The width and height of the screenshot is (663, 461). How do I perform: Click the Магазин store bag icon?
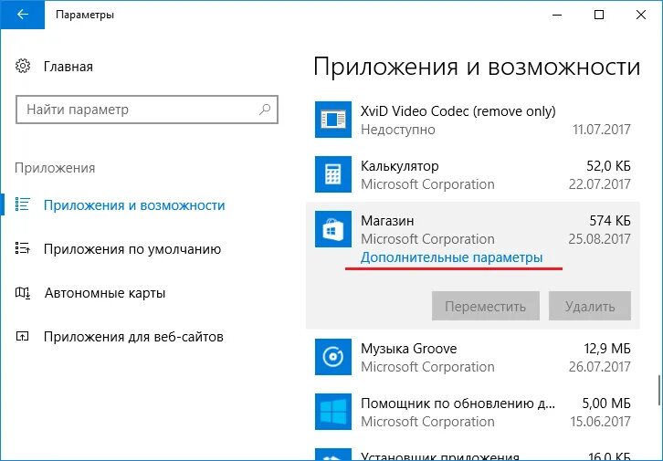coord(333,229)
